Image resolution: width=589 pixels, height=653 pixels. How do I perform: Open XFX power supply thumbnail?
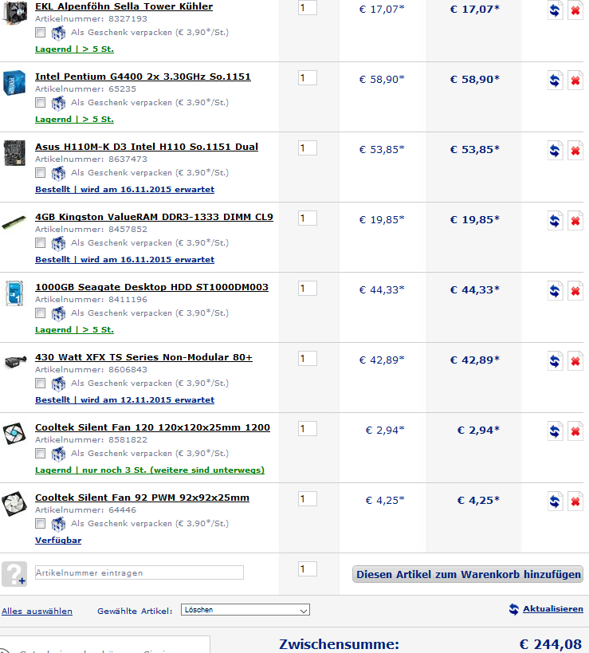[x=15, y=361]
